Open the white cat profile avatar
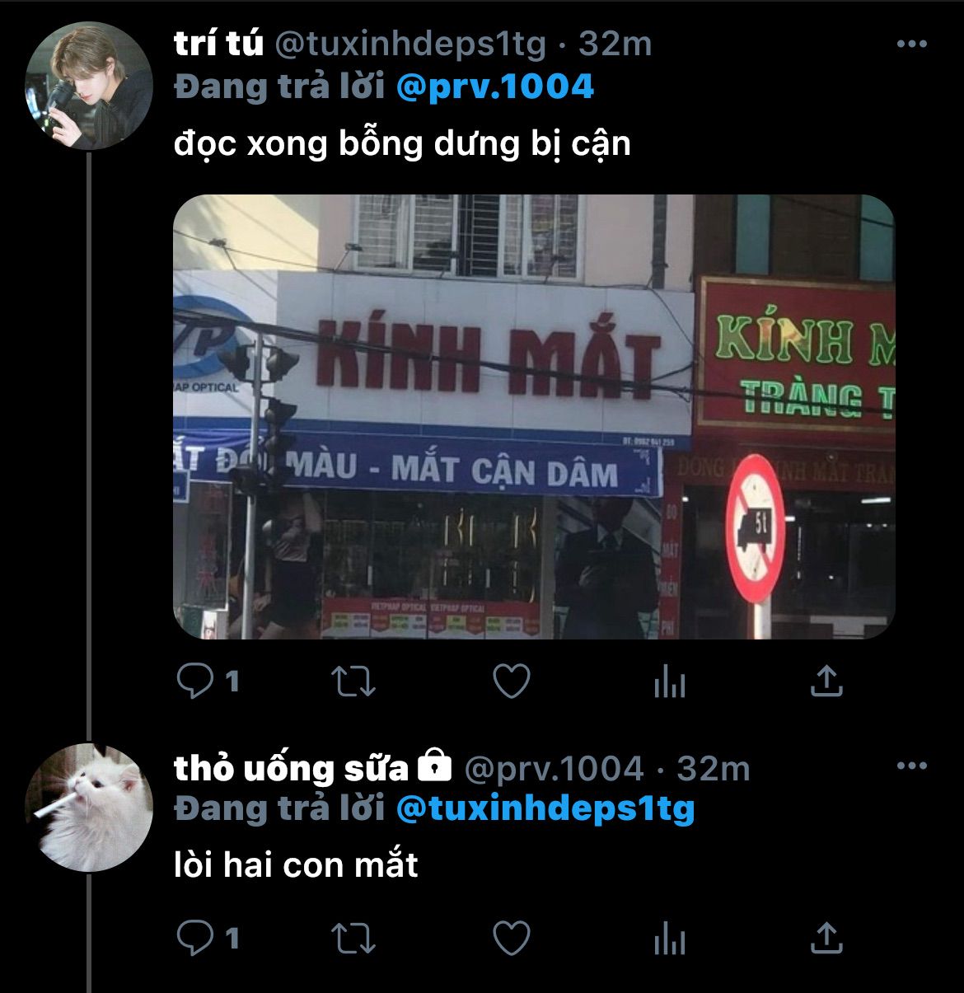The width and height of the screenshot is (964, 993). coord(89,808)
